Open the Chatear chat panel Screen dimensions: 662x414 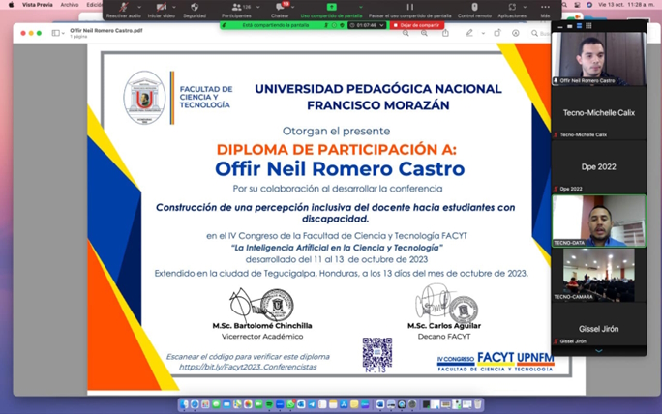pyautogui.click(x=280, y=9)
